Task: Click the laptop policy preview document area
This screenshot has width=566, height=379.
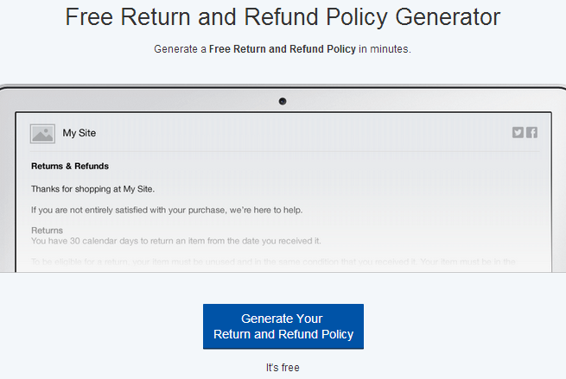Action: tap(283, 193)
